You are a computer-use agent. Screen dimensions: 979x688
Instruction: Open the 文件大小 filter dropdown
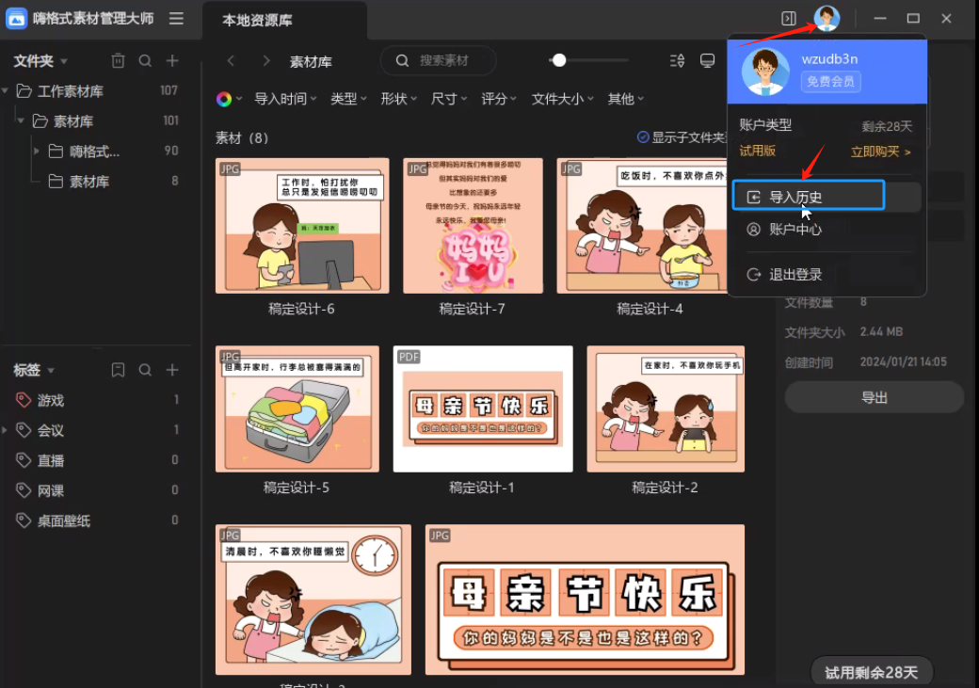click(562, 99)
